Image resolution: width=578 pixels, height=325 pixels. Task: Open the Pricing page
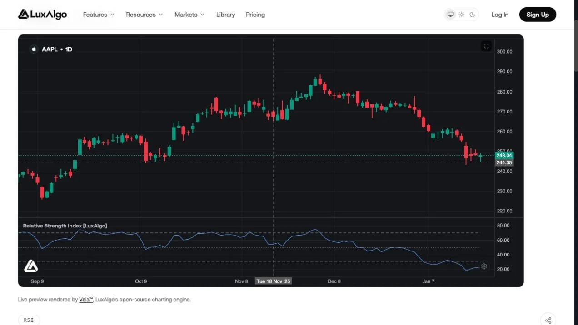click(255, 15)
